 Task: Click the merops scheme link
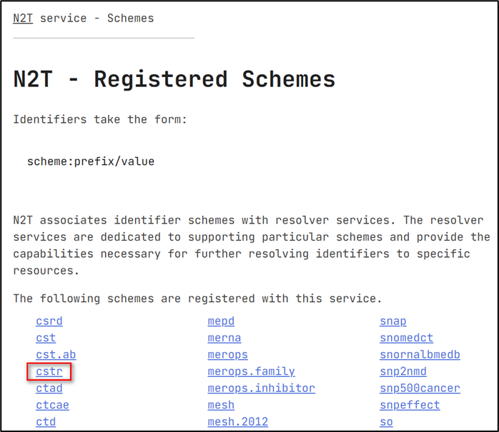pyautogui.click(x=227, y=355)
